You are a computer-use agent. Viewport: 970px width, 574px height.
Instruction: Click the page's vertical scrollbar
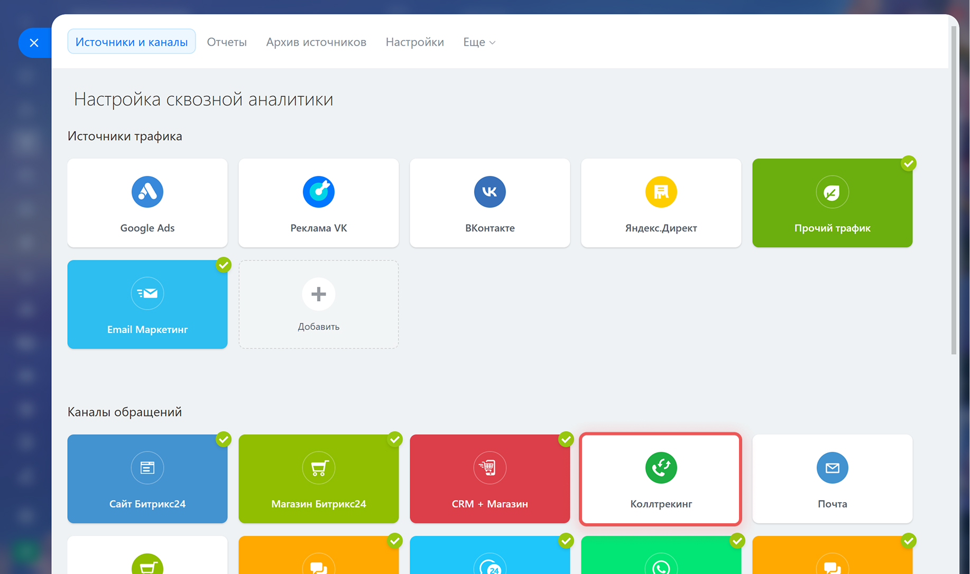click(954, 190)
